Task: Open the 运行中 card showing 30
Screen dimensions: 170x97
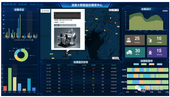Action: click(135, 52)
